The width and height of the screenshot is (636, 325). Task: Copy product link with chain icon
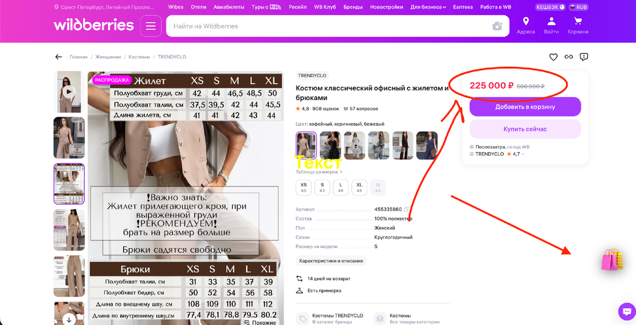click(x=569, y=57)
